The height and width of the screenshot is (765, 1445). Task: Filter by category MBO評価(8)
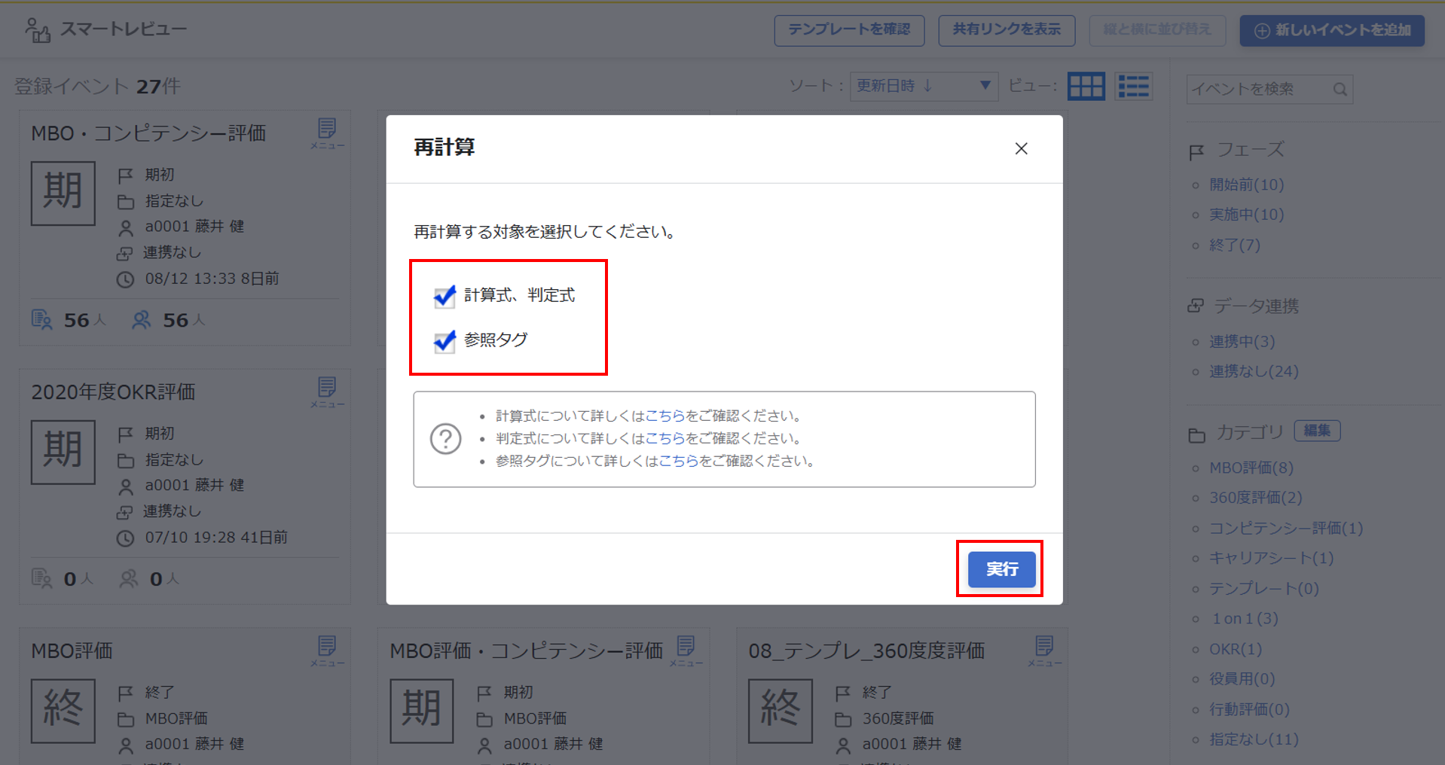tap(1251, 468)
